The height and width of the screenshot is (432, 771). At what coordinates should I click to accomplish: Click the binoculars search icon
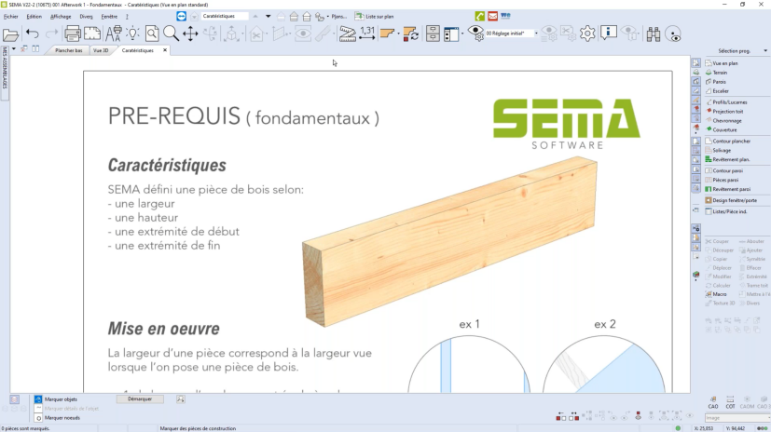click(653, 34)
